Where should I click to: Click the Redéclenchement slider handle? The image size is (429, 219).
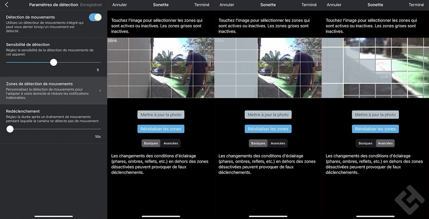point(10,129)
